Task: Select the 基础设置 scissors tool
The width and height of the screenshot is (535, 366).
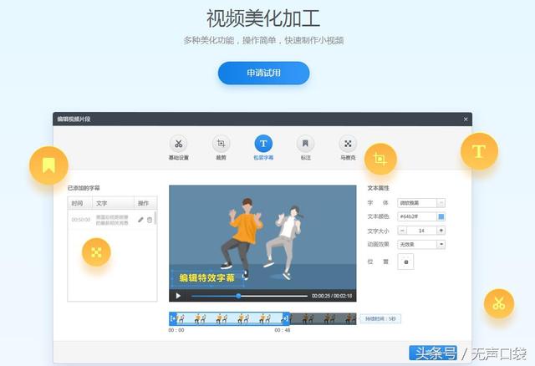Action: [x=178, y=144]
